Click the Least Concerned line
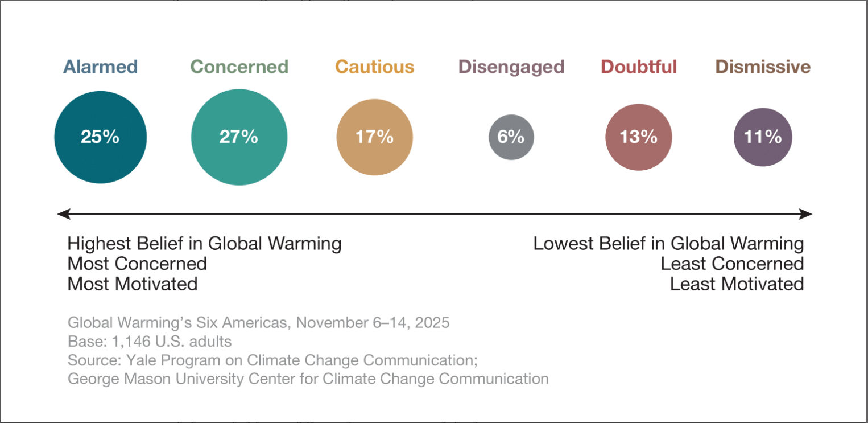This screenshot has width=868, height=423. tap(732, 264)
